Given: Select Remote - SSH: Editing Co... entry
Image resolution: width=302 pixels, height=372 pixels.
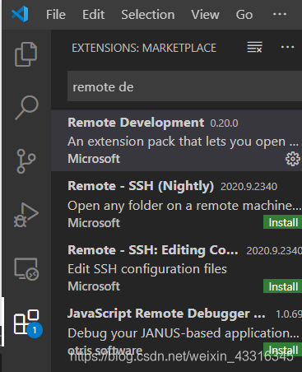Looking at the screenshot, I should pyautogui.click(x=176, y=268).
